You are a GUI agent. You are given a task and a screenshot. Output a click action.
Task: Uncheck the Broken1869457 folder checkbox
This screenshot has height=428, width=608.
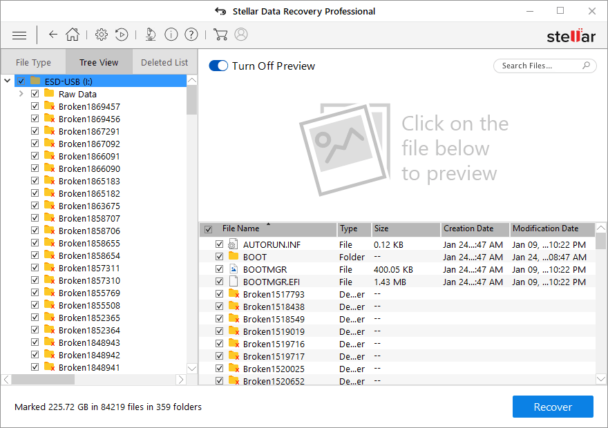click(35, 106)
